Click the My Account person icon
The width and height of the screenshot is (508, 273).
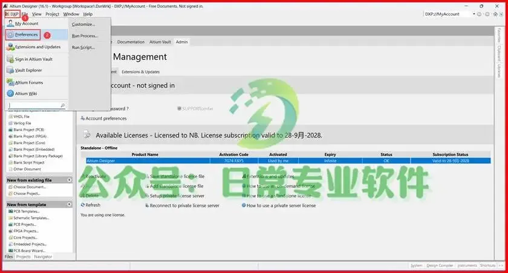[x=10, y=24]
